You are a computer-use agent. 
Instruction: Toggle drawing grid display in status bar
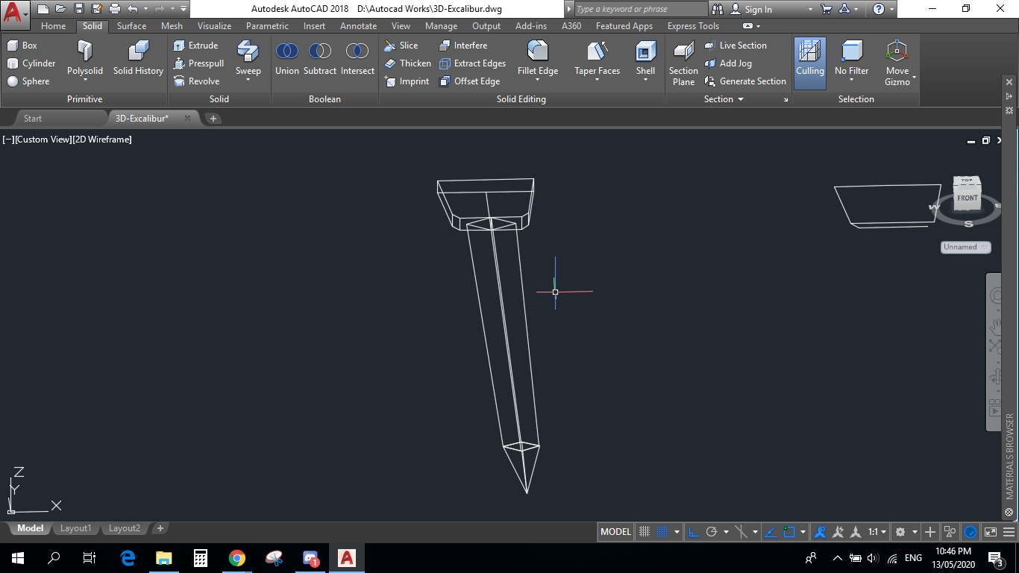pos(645,532)
